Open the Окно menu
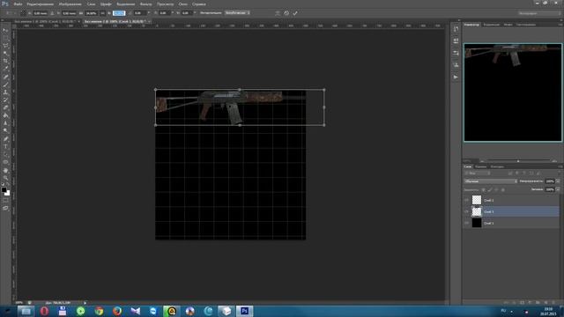Viewport: 564px width, 317px height. coord(183,4)
